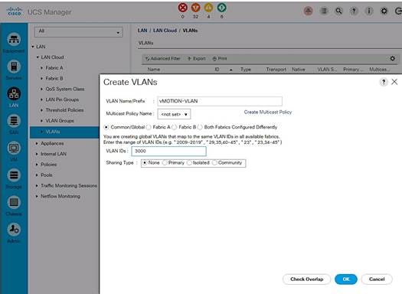
Task: Open the SAN section icon
Action: point(14,121)
